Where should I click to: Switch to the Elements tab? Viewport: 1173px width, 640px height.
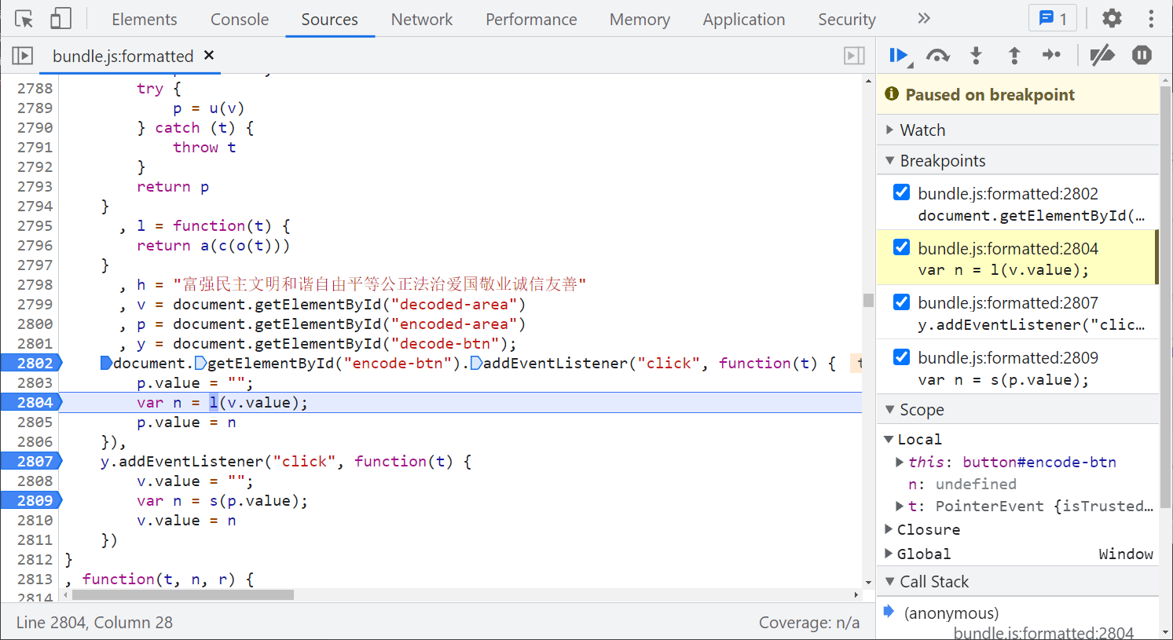(145, 19)
